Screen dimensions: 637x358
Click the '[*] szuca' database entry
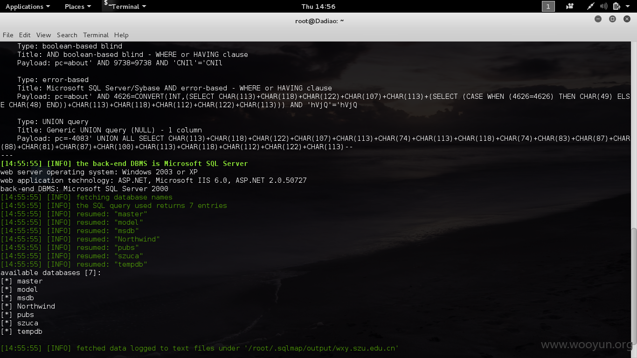point(19,323)
